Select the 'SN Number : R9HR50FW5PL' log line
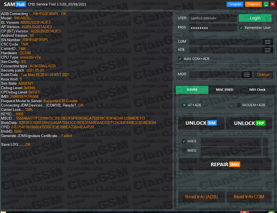 coord(25,40)
